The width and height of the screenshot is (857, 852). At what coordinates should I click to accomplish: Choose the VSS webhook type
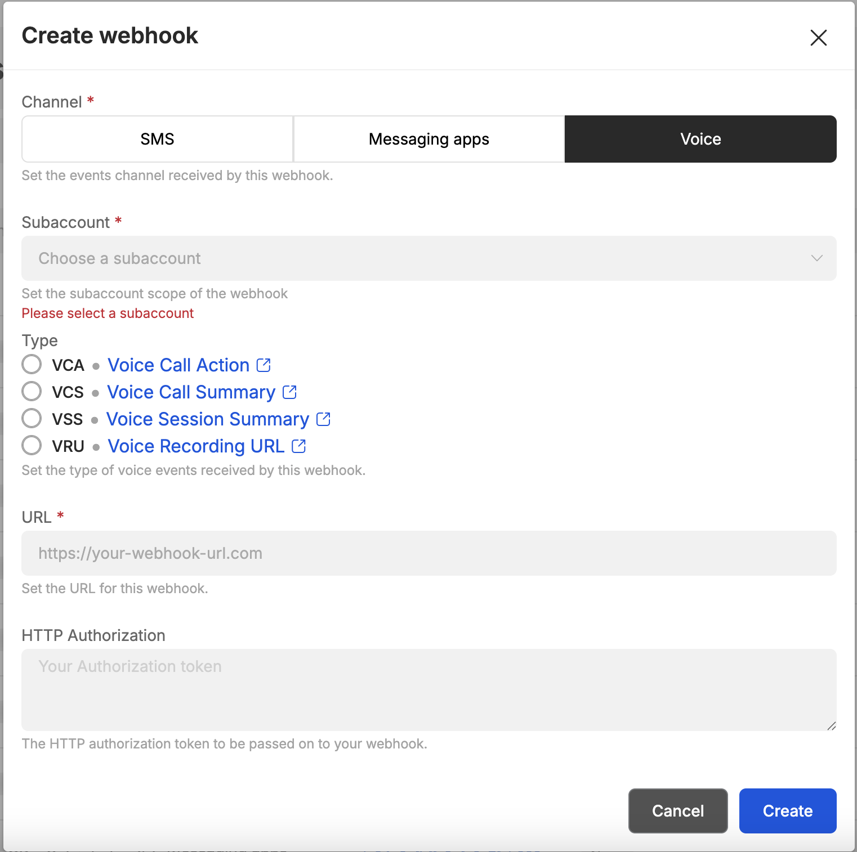coord(32,418)
